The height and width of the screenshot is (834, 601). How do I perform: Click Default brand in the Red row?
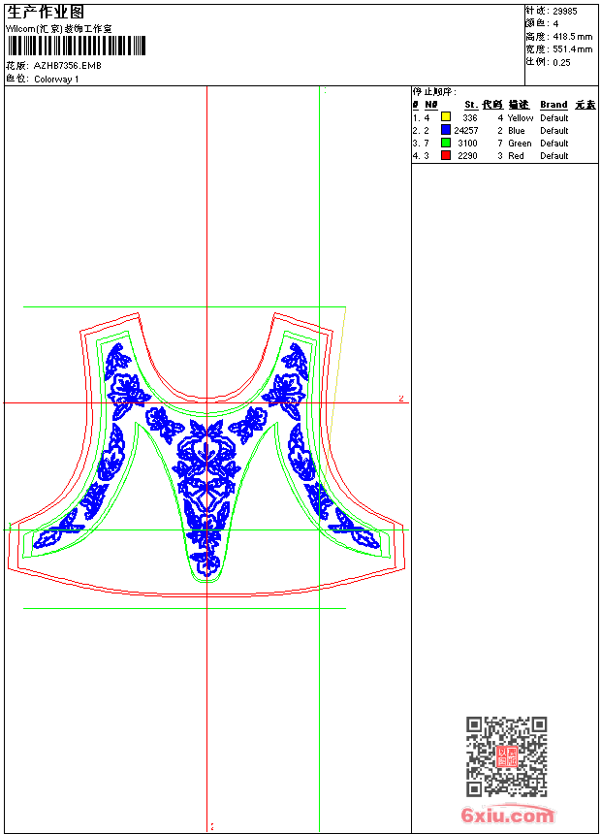(x=554, y=156)
